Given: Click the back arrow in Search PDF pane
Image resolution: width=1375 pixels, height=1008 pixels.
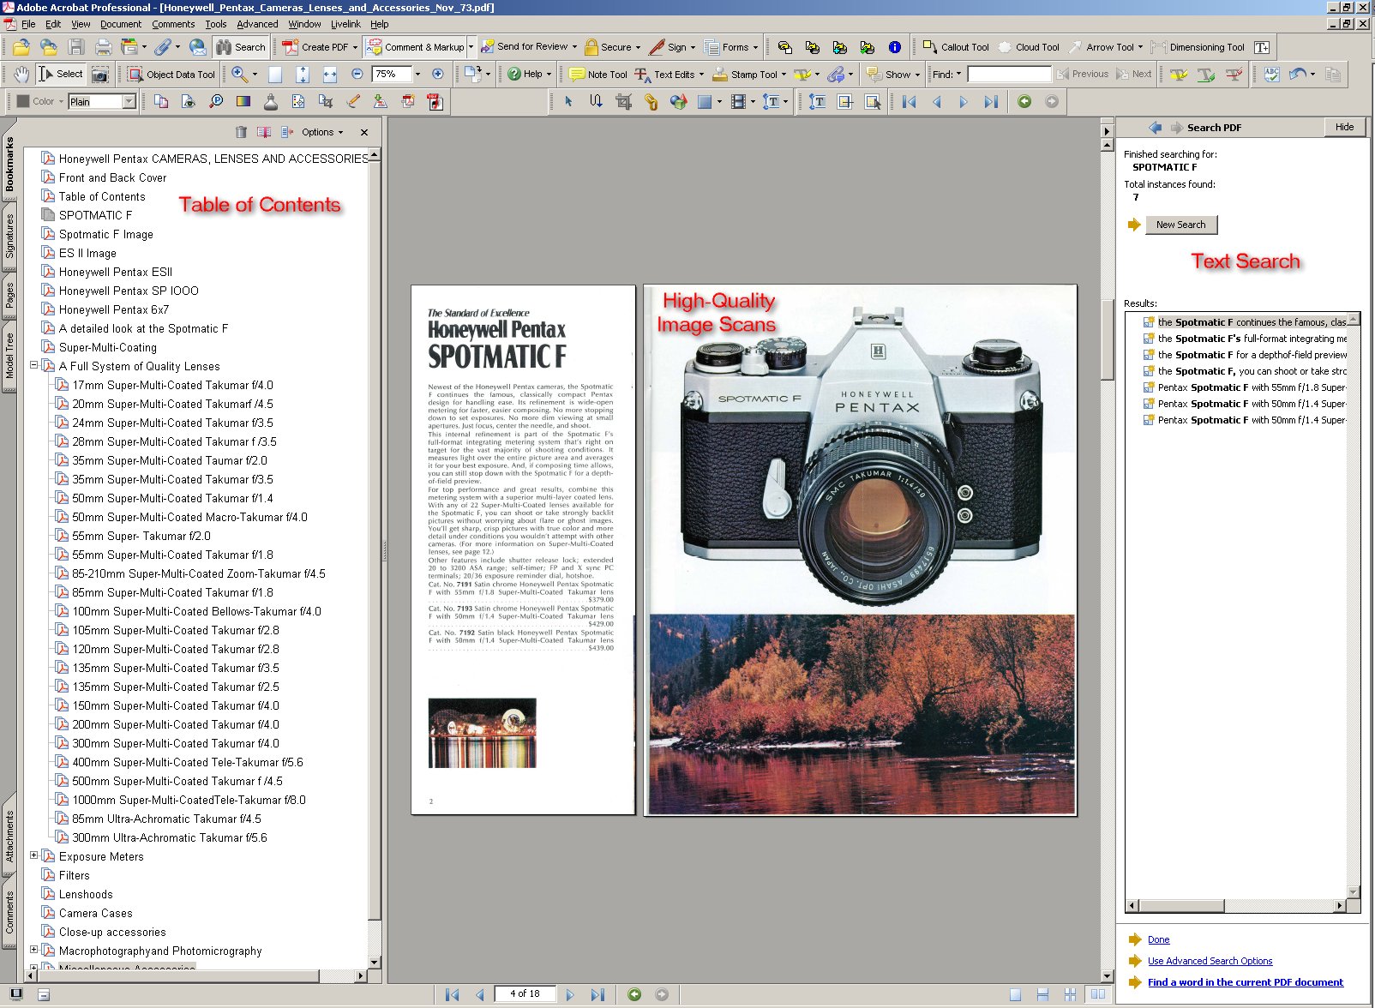Looking at the screenshot, I should [x=1155, y=127].
